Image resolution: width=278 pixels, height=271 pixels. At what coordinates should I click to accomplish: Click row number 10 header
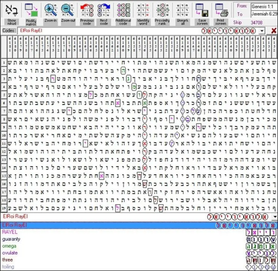pyautogui.click(x=4, y=135)
